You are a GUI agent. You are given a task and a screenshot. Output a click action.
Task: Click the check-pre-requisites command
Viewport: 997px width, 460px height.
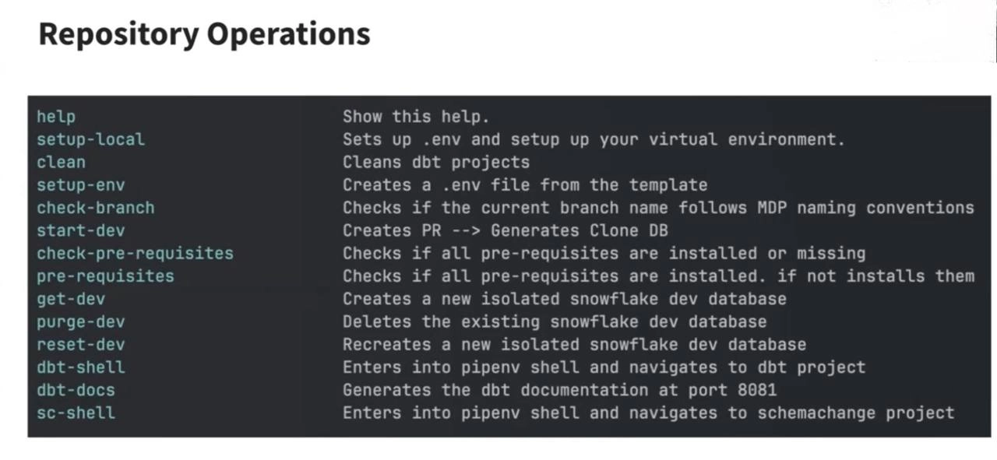[x=135, y=253]
